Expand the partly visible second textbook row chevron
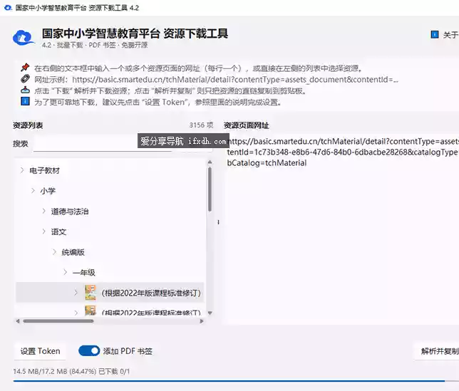The height and width of the screenshot is (391, 459). tap(76, 313)
